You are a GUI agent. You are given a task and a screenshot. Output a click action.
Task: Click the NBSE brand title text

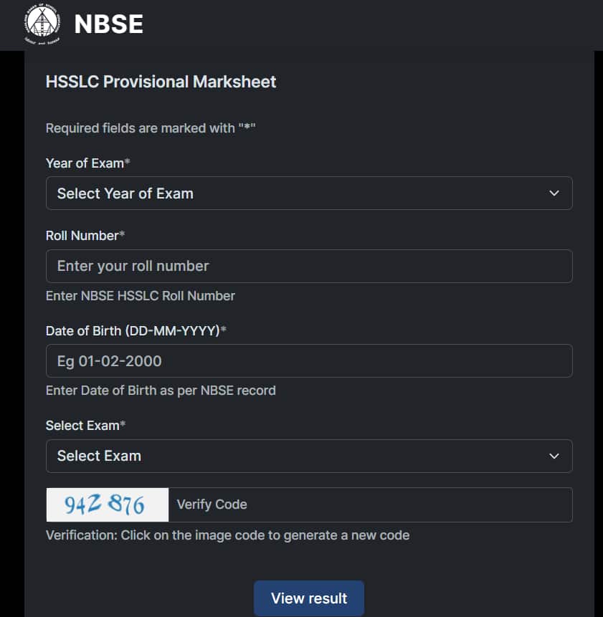[109, 24]
